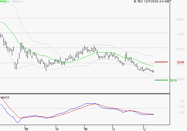Click the first J month marker on time axis
The height and width of the screenshot is (131, 187).
pos(114,129)
